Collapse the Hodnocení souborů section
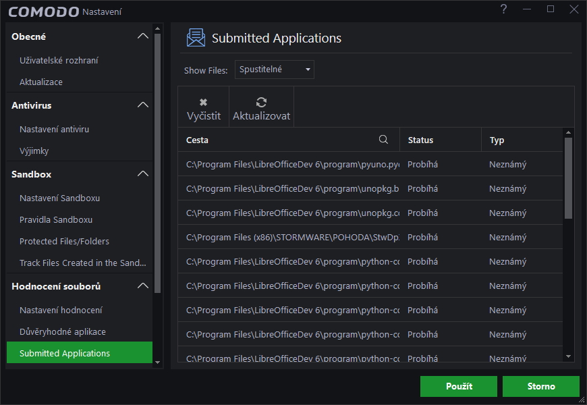This screenshot has width=587, height=405. click(142, 286)
